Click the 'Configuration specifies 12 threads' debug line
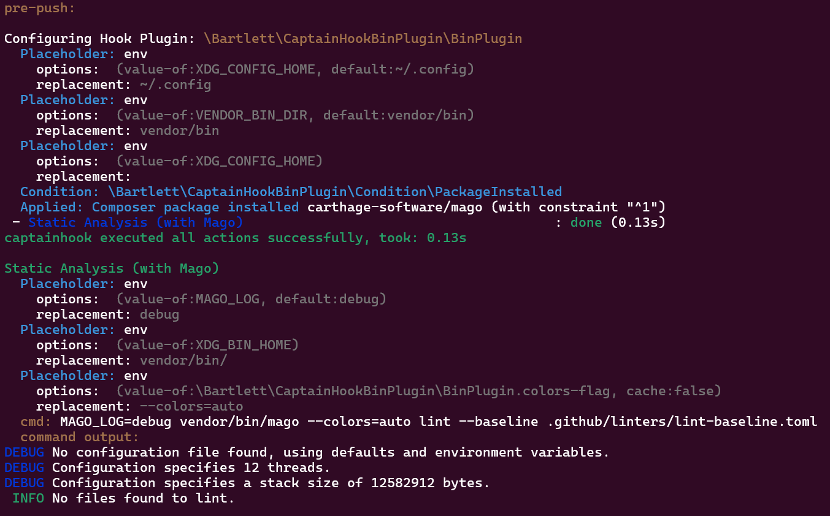The height and width of the screenshot is (516, 830). pyautogui.click(x=191, y=468)
